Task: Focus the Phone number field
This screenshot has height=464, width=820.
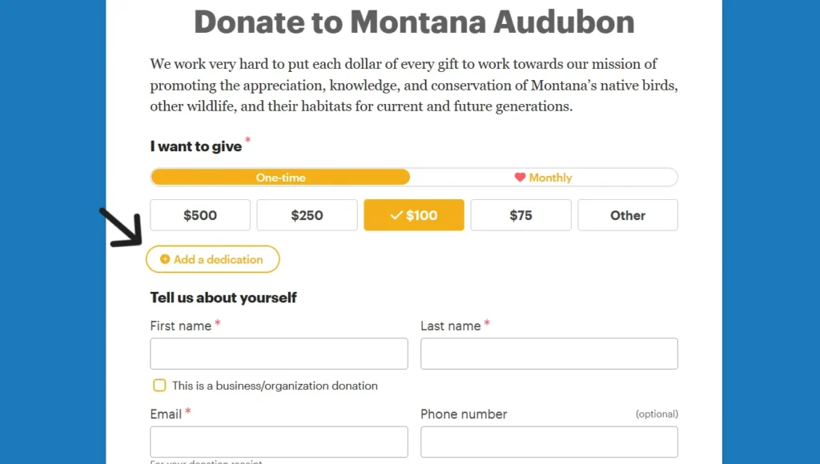Action: (549, 442)
